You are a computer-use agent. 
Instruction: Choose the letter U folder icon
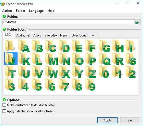[24, 72]
